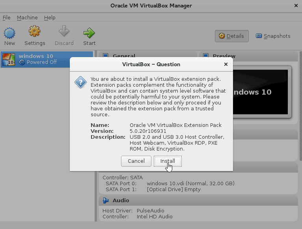Click the windows 10 OS icon

tap(8, 60)
